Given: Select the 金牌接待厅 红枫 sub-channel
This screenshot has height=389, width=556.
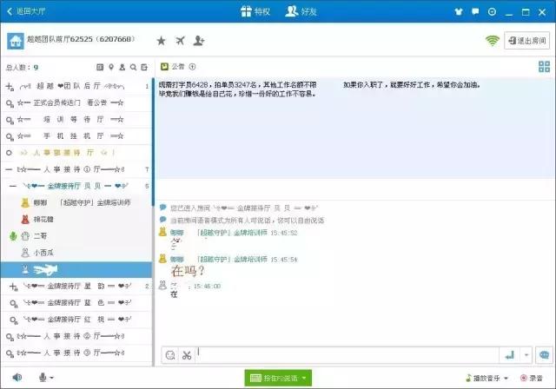Looking at the screenshot, I should coord(76,320).
